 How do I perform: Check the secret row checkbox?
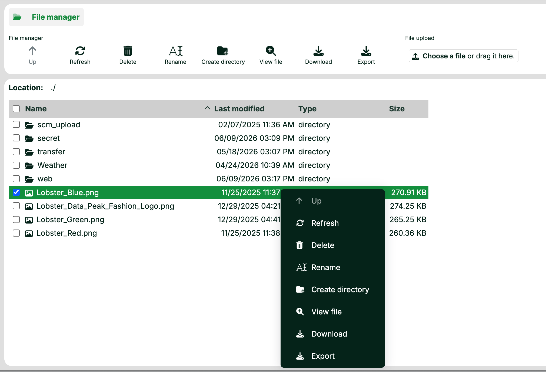click(16, 138)
